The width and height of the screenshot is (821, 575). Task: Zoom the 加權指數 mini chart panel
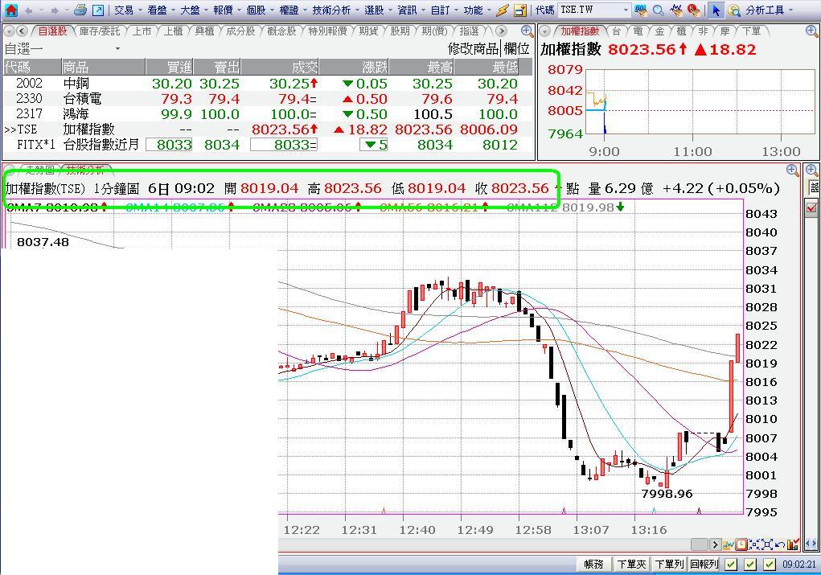(811, 31)
